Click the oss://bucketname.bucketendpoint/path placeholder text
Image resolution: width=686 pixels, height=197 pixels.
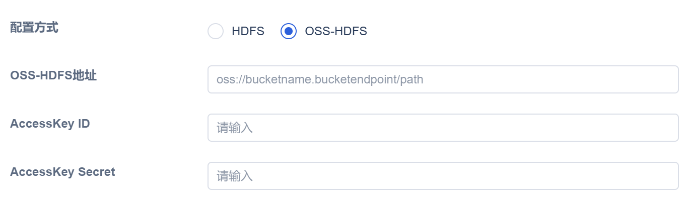click(x=320, y=80)
